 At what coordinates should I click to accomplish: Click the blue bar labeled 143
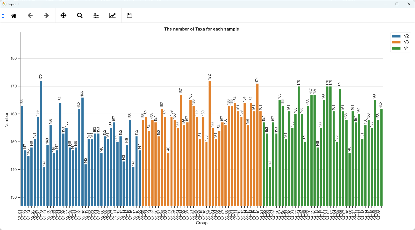[x=124, y=184]
